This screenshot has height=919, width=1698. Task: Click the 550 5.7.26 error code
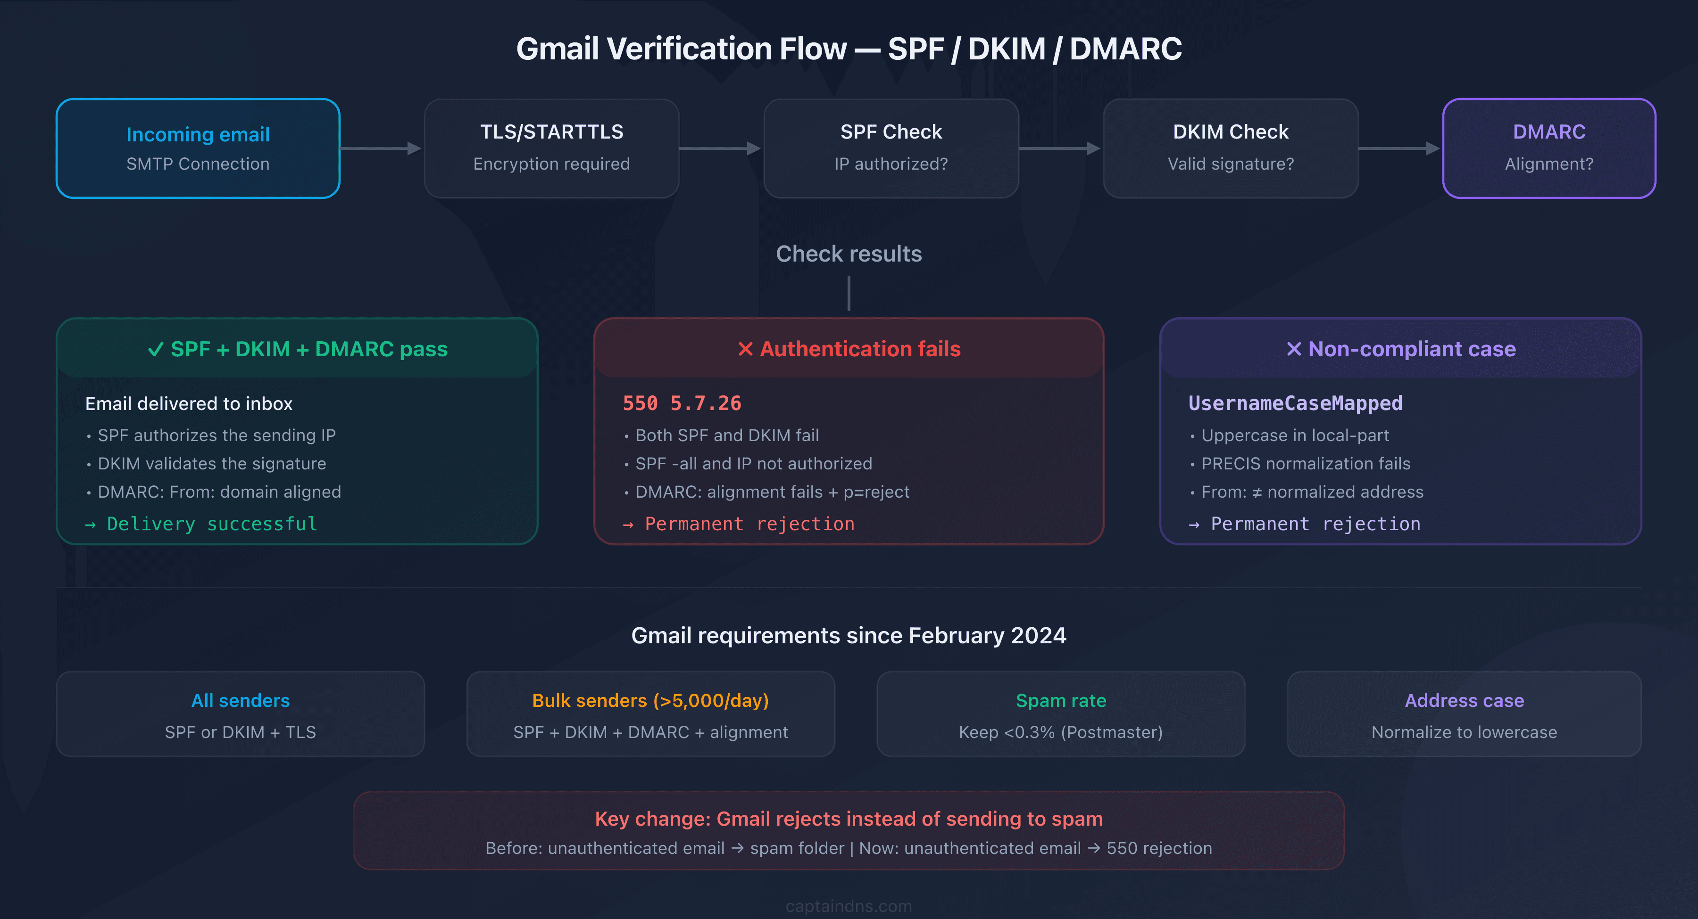[682, 402]
